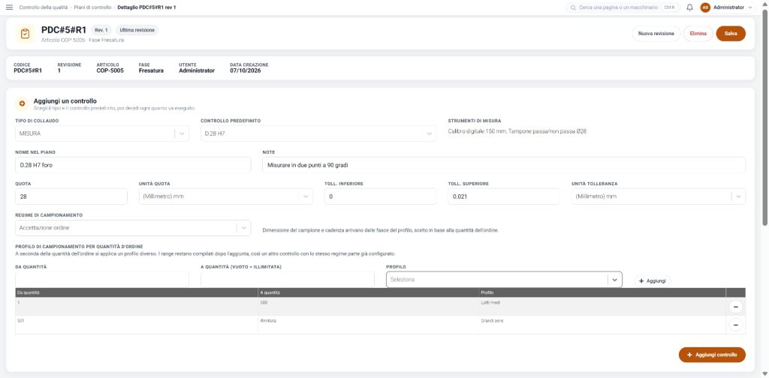Click the Grandi serie table cell
The image size is (769, 378).
[x=603, y=325]
